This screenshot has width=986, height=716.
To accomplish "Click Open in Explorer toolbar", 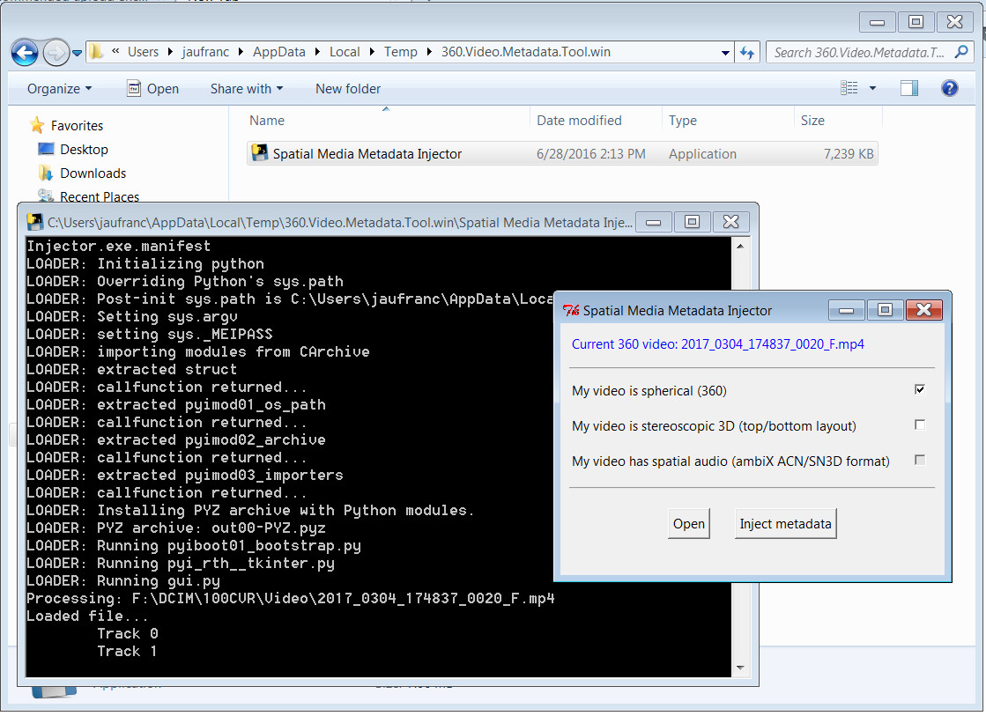I will tap(152, 89).
